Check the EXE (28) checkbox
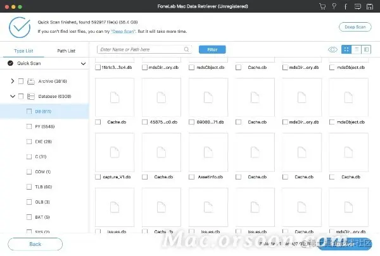 point(29,142)
